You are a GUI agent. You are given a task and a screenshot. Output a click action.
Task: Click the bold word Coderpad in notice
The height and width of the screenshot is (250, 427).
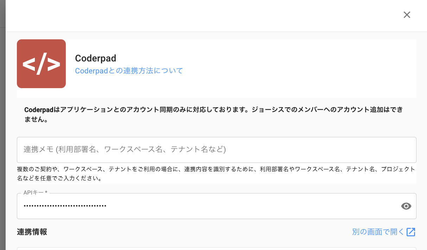[39, 110]
